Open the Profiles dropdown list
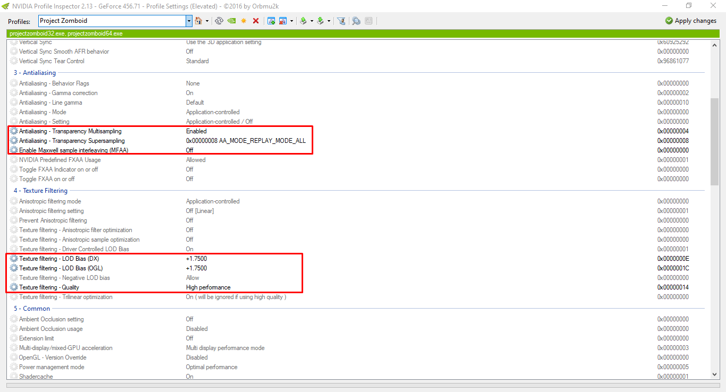Image resolution: width=726 pixels, height=392 pixels. (189, 21)
